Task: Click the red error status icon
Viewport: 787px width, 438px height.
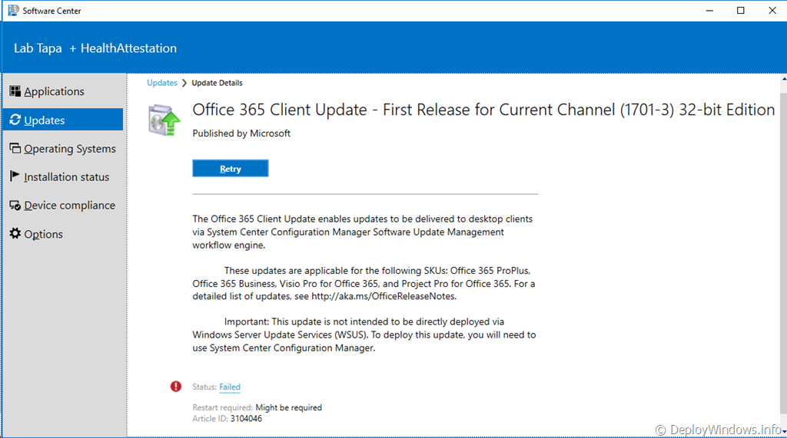Action: [176, 387]
